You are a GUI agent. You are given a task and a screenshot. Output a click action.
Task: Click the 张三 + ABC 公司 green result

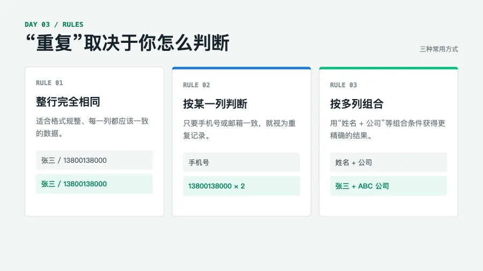[x=389, y=186]
